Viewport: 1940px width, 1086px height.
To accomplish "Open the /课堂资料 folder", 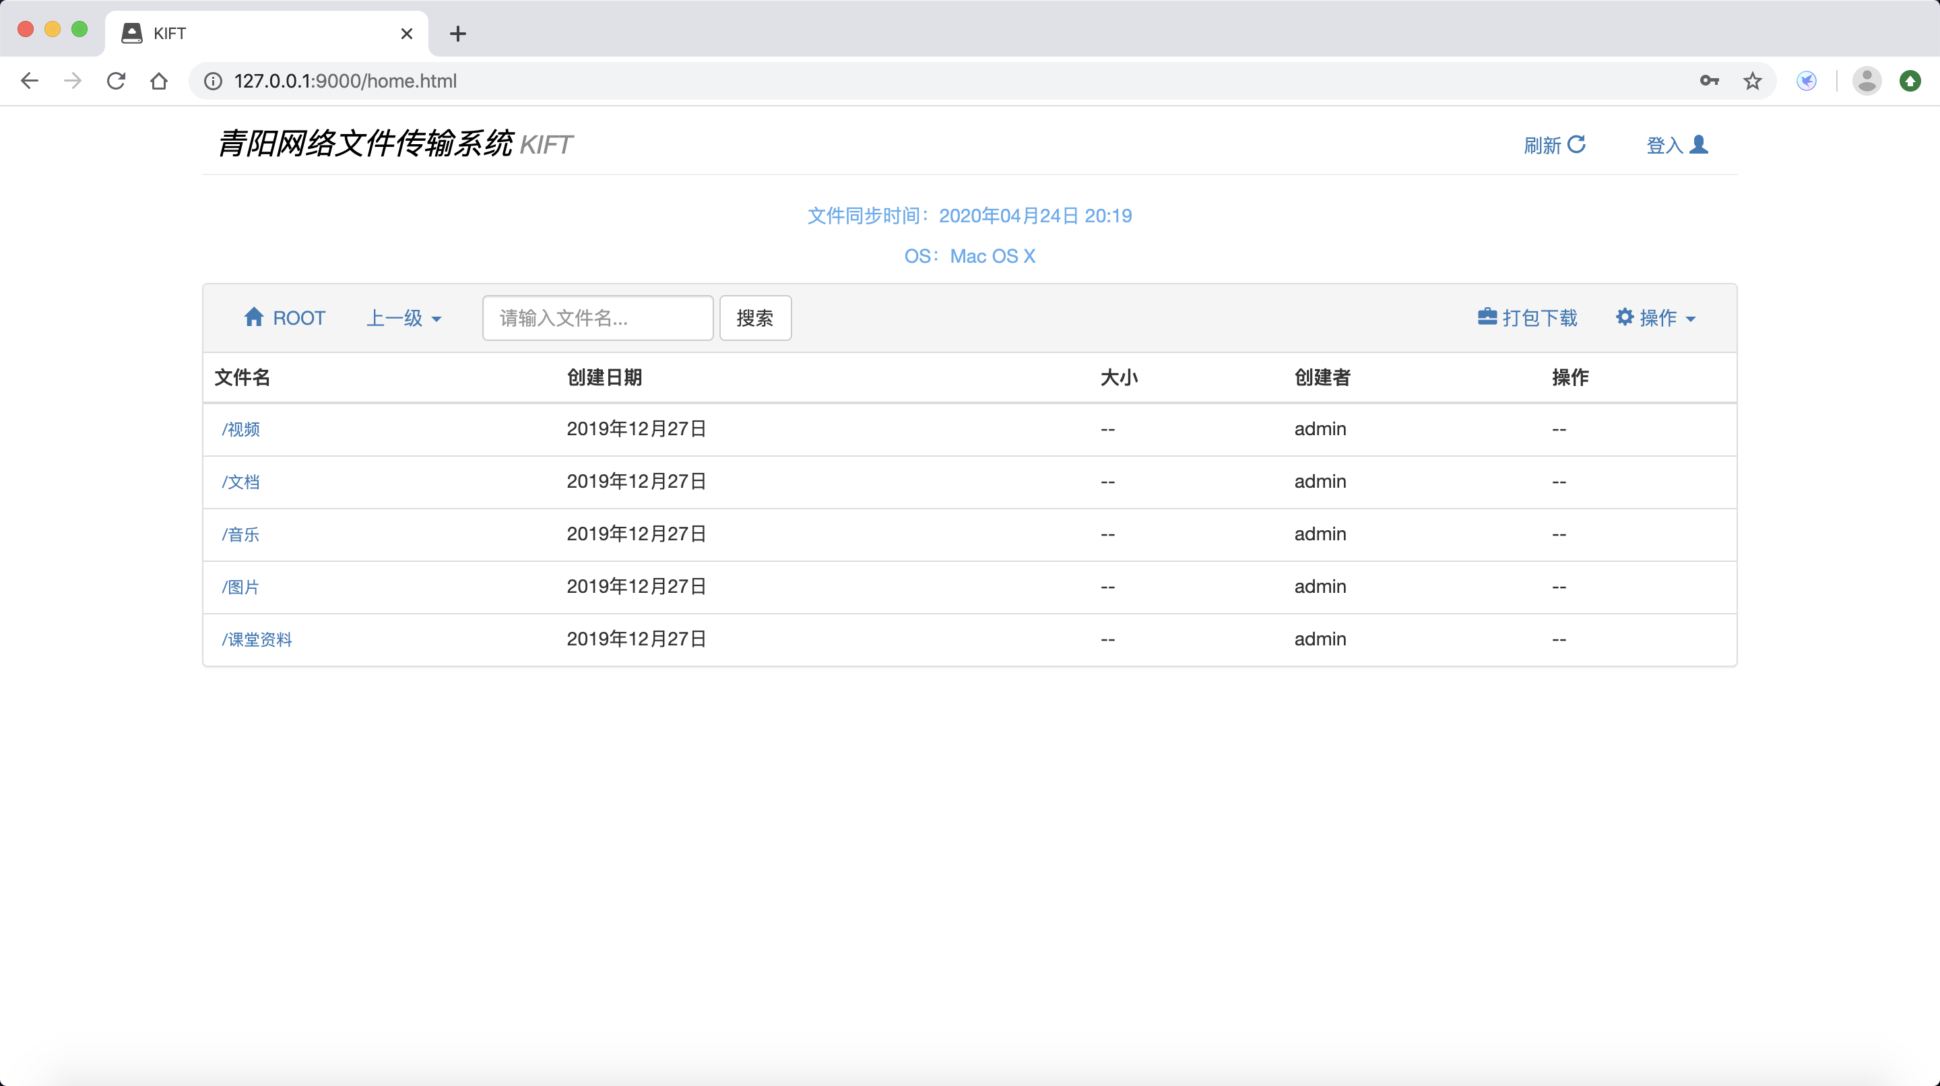I will [x=257, y=639].
